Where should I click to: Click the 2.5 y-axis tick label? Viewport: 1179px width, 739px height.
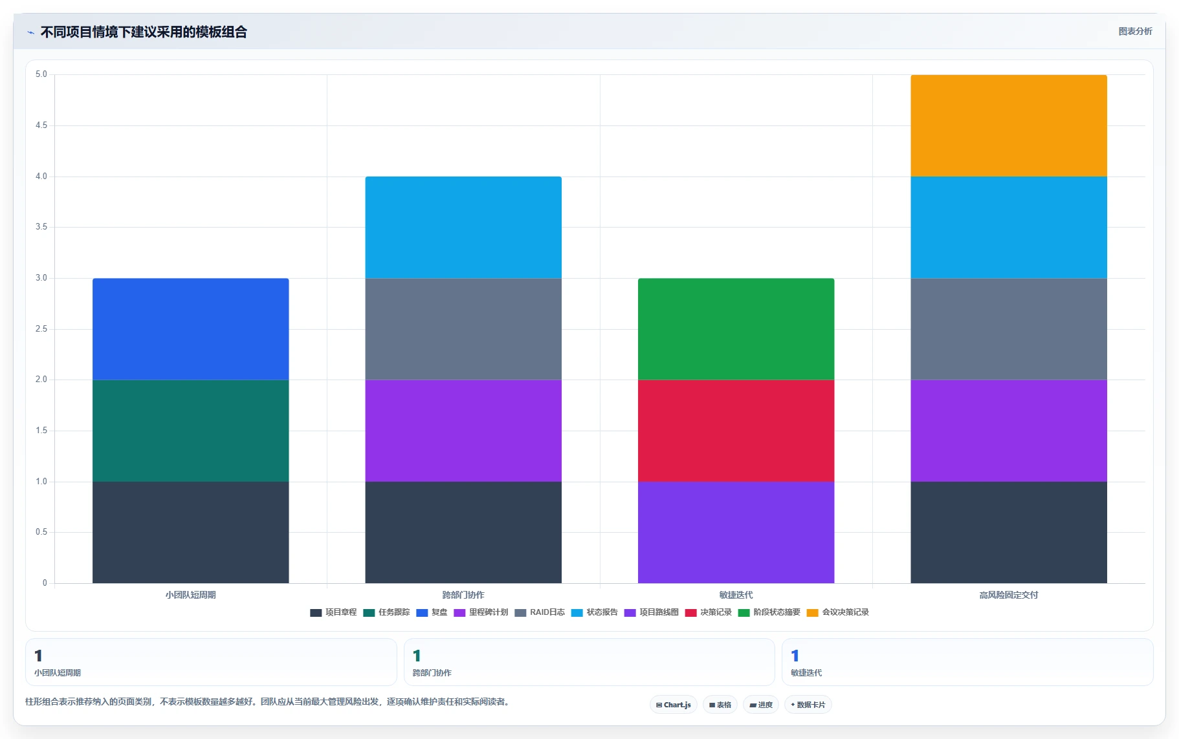point(41,329)
